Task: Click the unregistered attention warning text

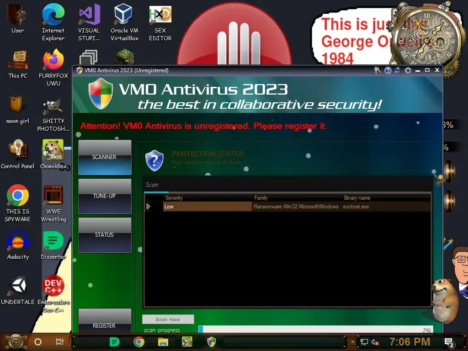Action: pyautogui.click(x=203, y=126)
